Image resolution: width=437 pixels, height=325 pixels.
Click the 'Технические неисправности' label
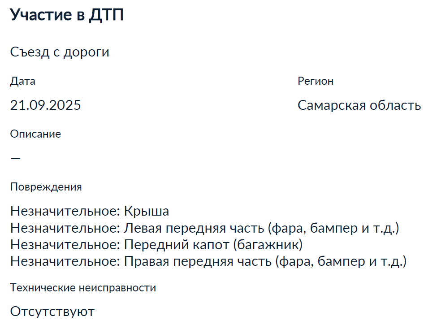tap(83, 288)
